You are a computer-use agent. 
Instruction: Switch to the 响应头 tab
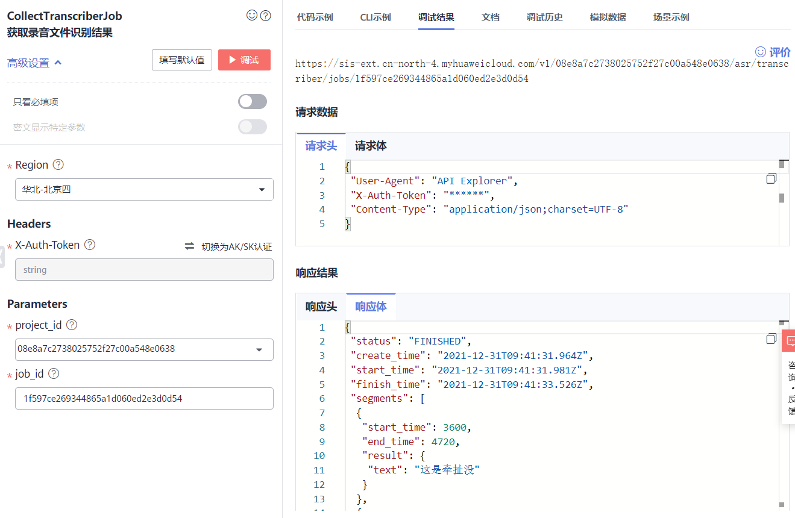(321, 307)
